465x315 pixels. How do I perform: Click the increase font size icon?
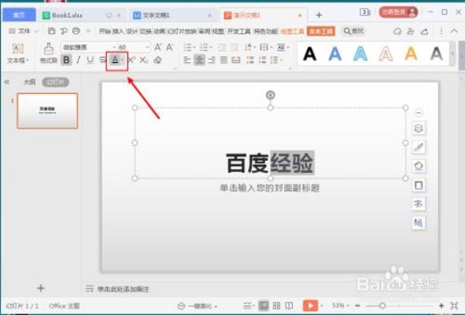[158, 47]
